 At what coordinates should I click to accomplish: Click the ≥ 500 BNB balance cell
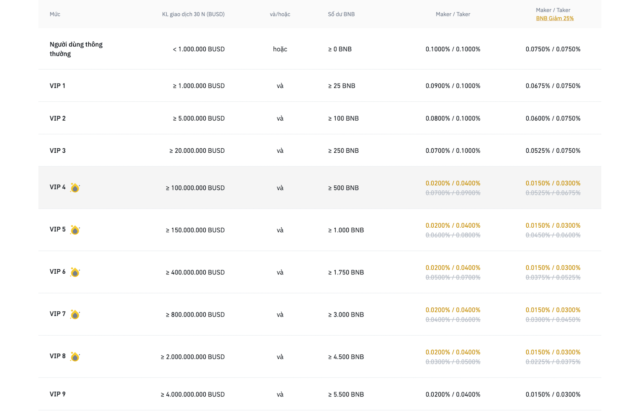343,188
